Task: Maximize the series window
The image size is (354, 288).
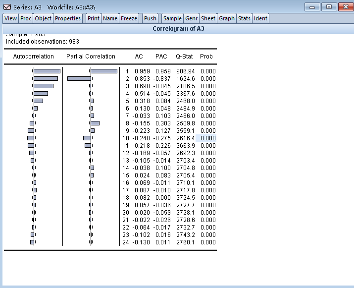Action: (x=328, y=7)
